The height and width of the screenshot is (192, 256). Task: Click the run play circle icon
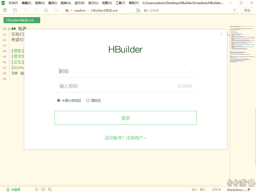coord(56,10)
